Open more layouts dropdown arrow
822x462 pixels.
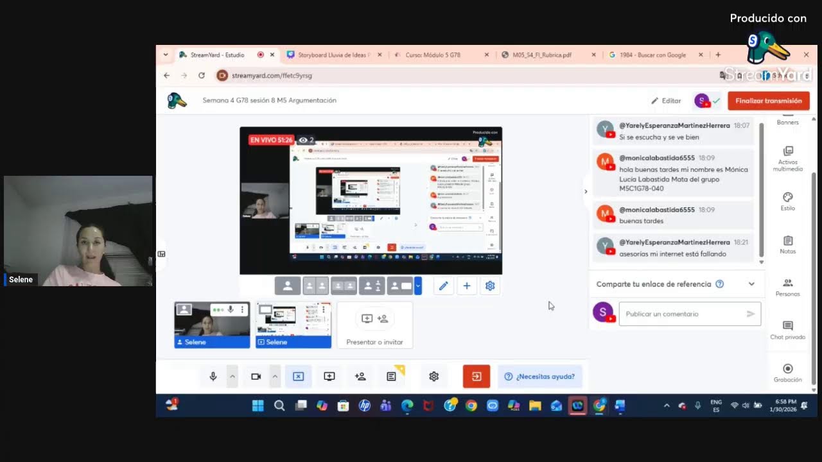(x=418, y=286)
